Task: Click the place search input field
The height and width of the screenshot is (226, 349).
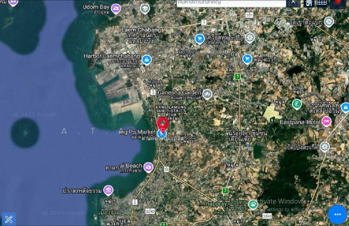Action: tap(231, 3)
